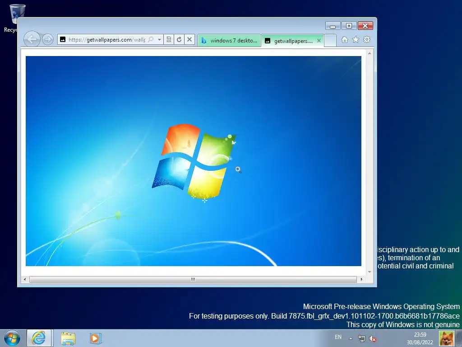Maximize the Internet Explorer window
The image size is (462, 347).
[349, 26]
